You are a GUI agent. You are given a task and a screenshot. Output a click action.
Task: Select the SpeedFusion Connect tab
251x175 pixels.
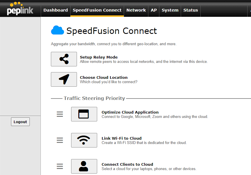97,10
